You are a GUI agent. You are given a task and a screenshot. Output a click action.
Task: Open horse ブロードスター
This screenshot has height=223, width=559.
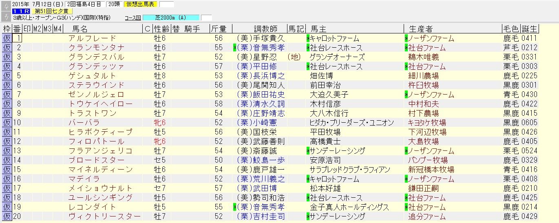click(x=96, y=160)
